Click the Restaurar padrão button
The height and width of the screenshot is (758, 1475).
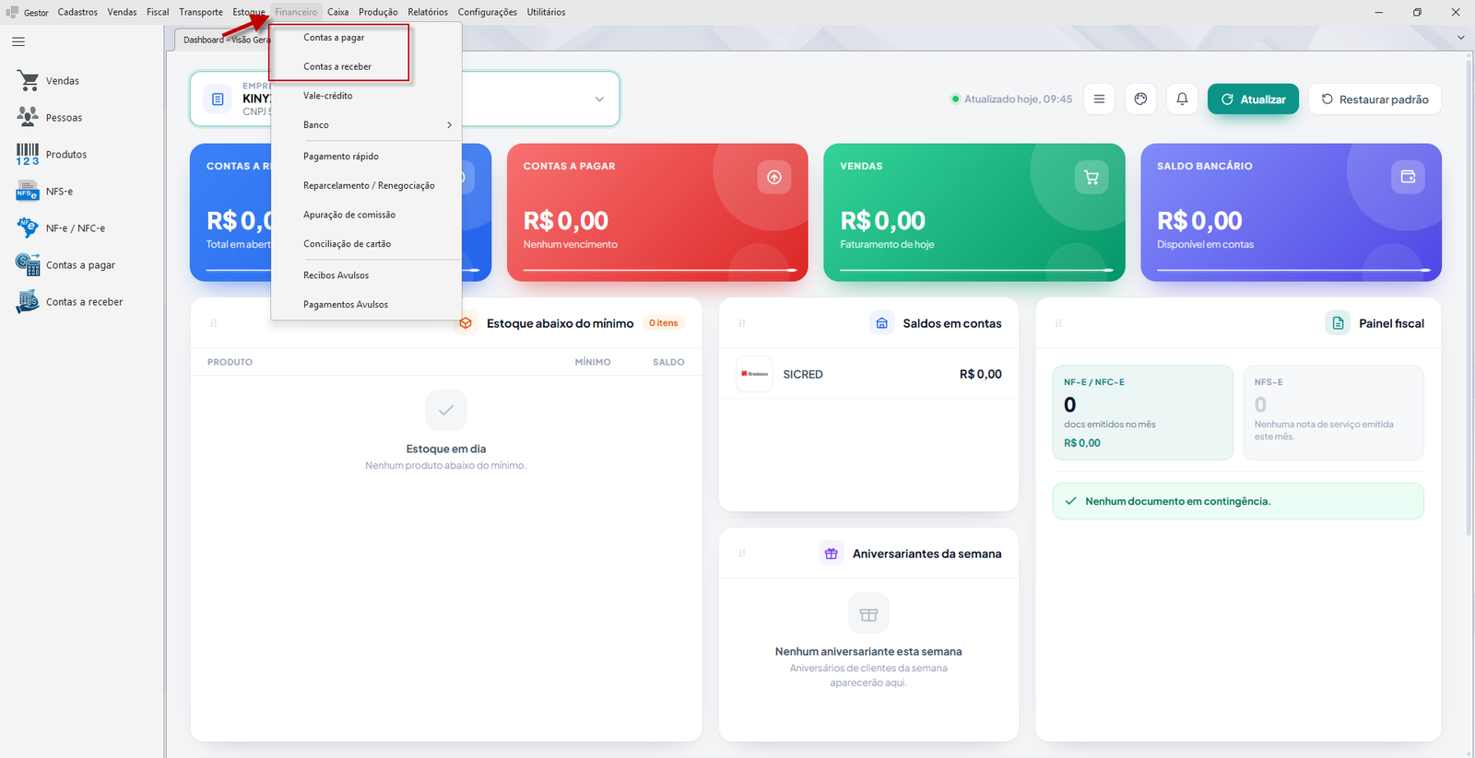pos(1375,99)
